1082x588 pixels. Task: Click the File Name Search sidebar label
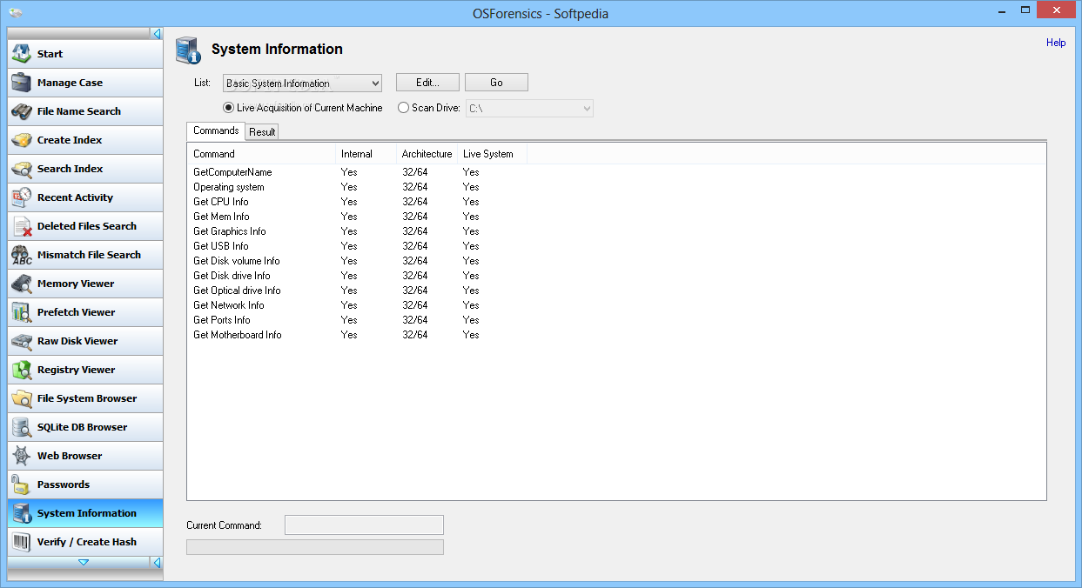click(79, 111)
